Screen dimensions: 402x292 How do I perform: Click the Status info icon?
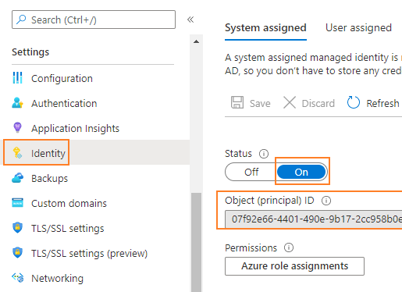[264, 154]
